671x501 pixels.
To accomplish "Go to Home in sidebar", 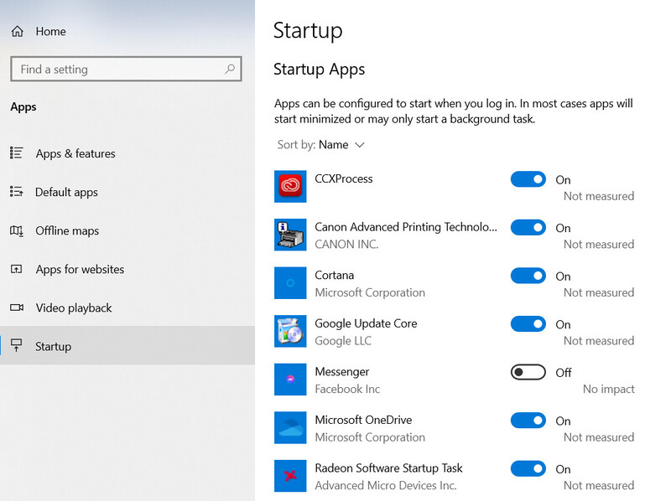I will coord(50,31).
